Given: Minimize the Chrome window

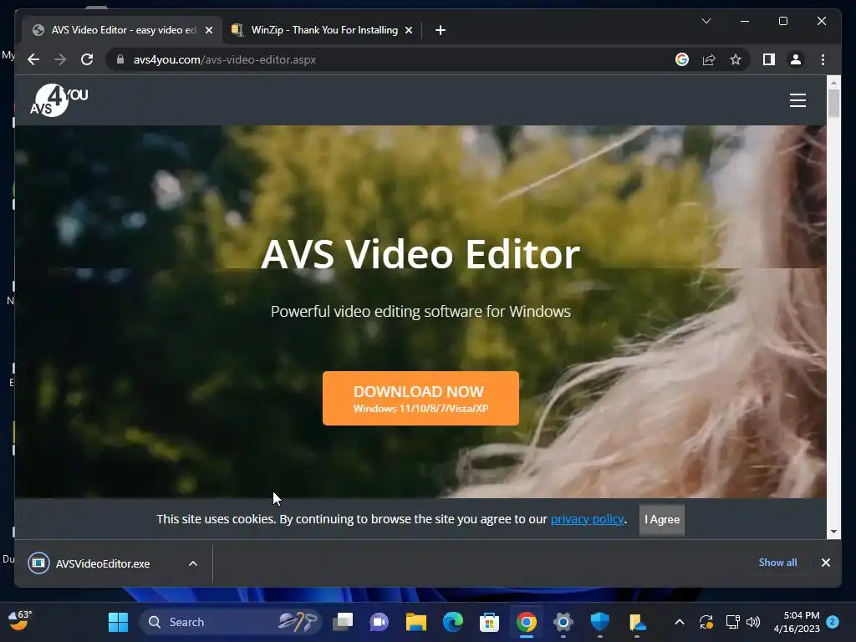Looking at the screenshot, I should [745, 21].
